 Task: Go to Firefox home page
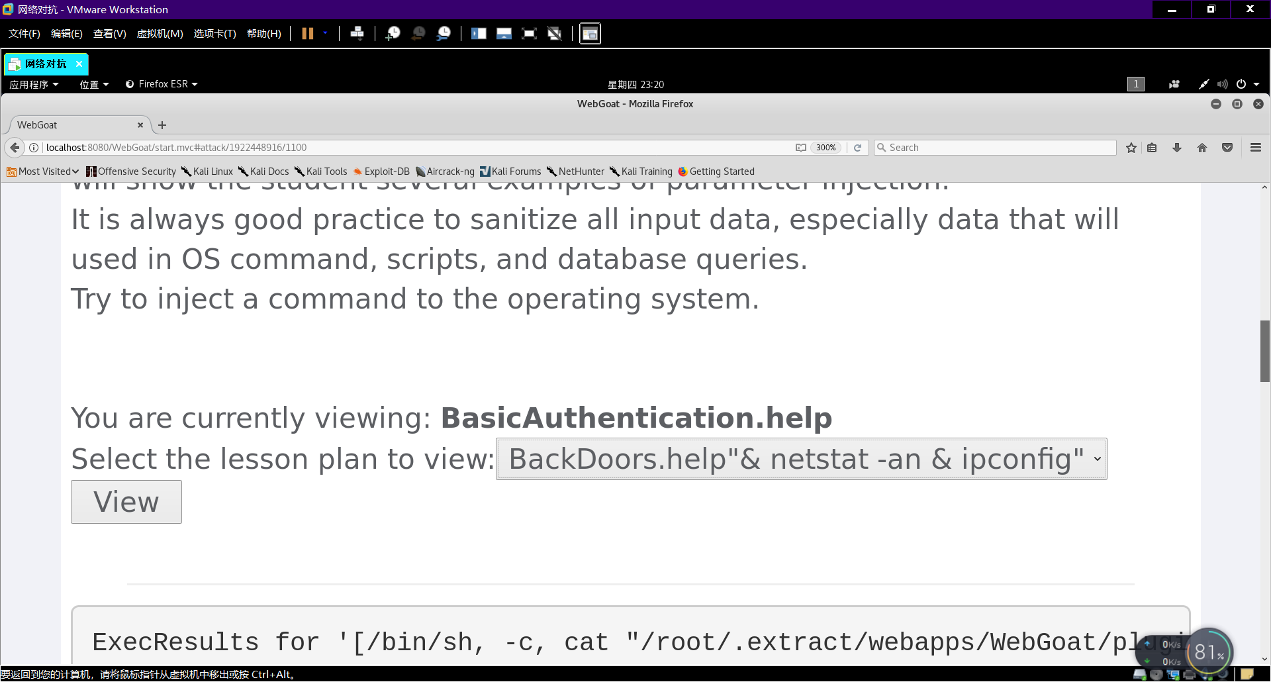point(1202,148)
